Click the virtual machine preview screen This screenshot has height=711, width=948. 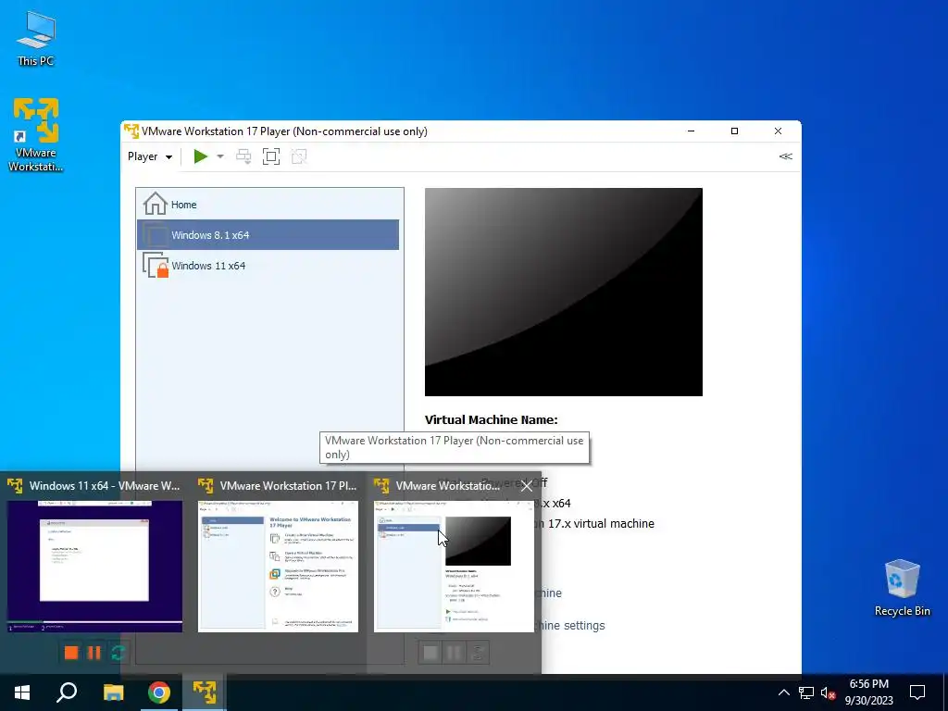click(x=564, y=292)
